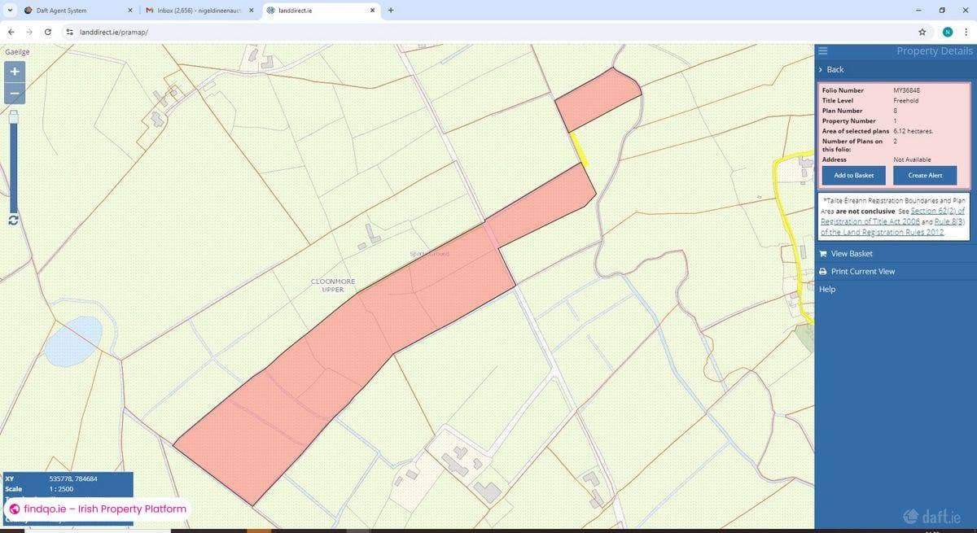Screen dimensions: 977x533
Task: Click the zoom level slider handle
Action: 13,117
